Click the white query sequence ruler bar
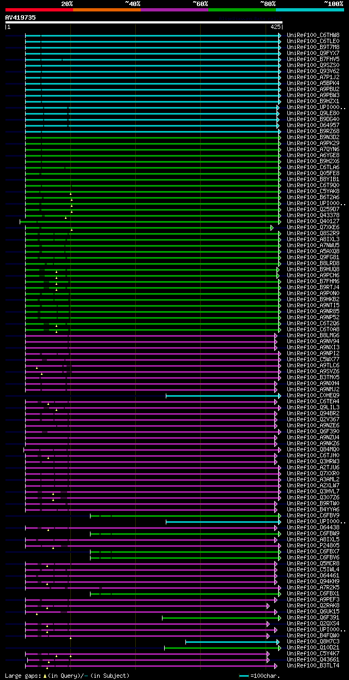The image size is (349, 680). pos(144,22)
